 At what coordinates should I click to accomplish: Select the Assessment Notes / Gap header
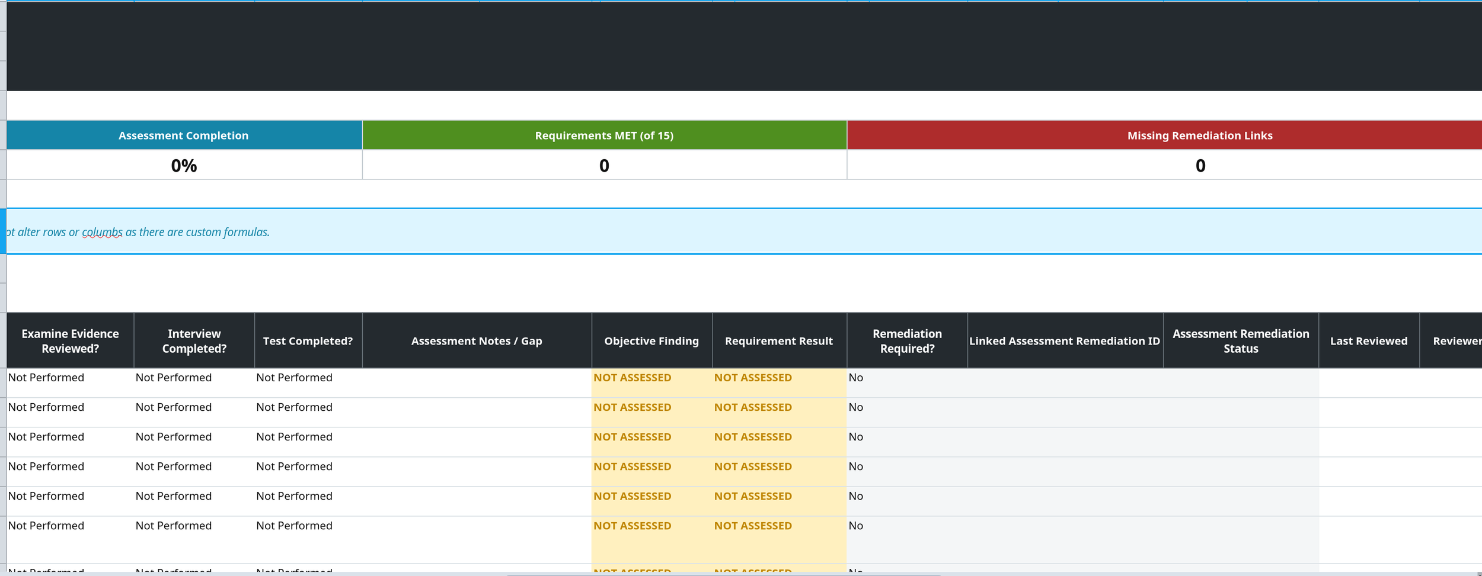pyautogui.click(x=477, y=340)
